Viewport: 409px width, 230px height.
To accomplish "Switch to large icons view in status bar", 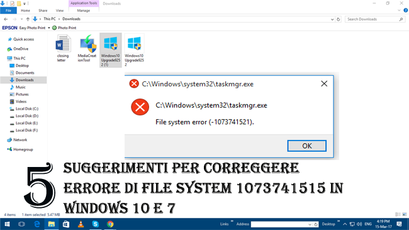I will (405, 214).
